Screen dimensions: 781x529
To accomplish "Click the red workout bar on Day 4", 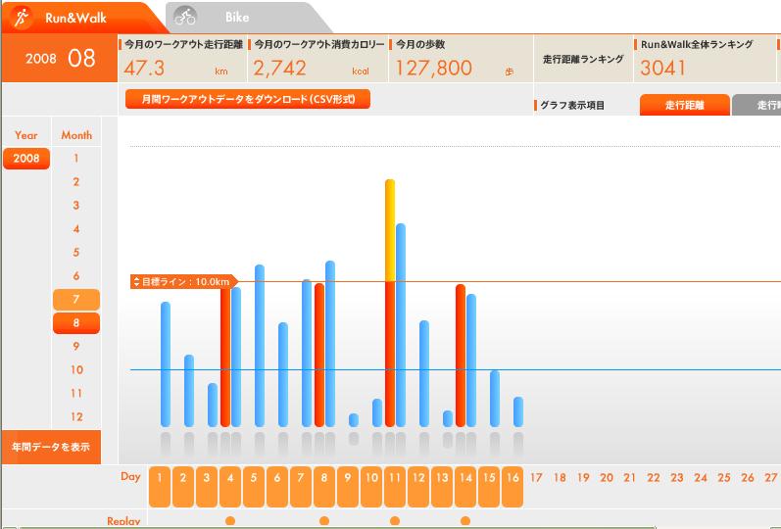I will point(225,356).
